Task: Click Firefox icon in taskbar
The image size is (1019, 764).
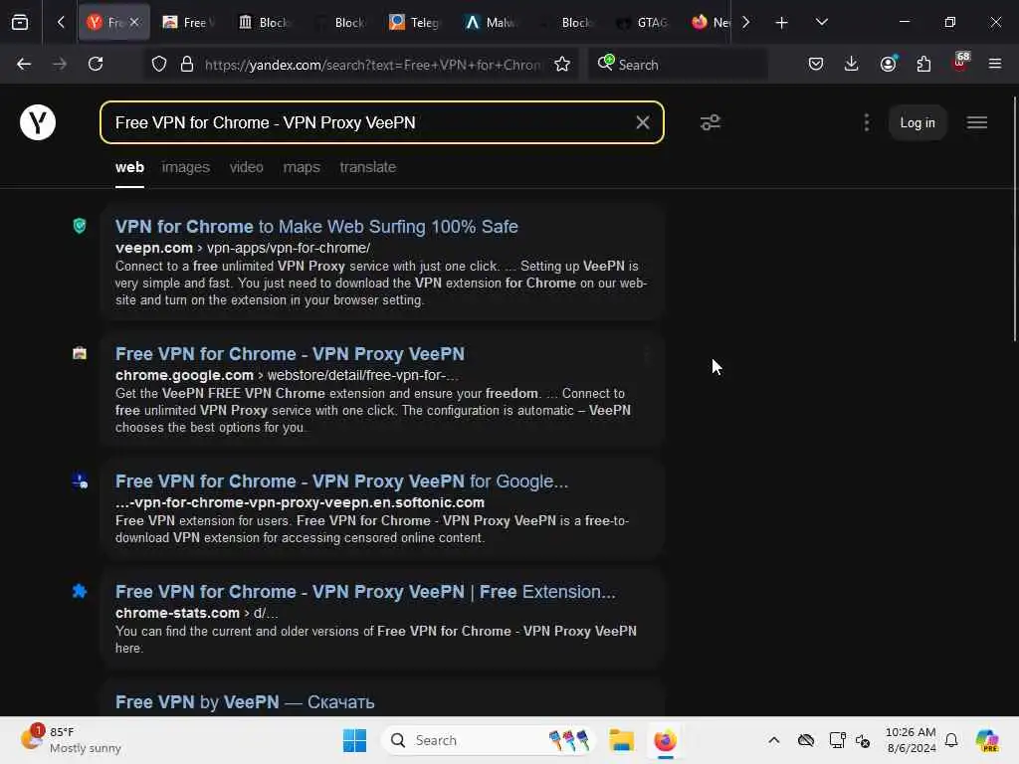Action: click(x=665, y=740)
